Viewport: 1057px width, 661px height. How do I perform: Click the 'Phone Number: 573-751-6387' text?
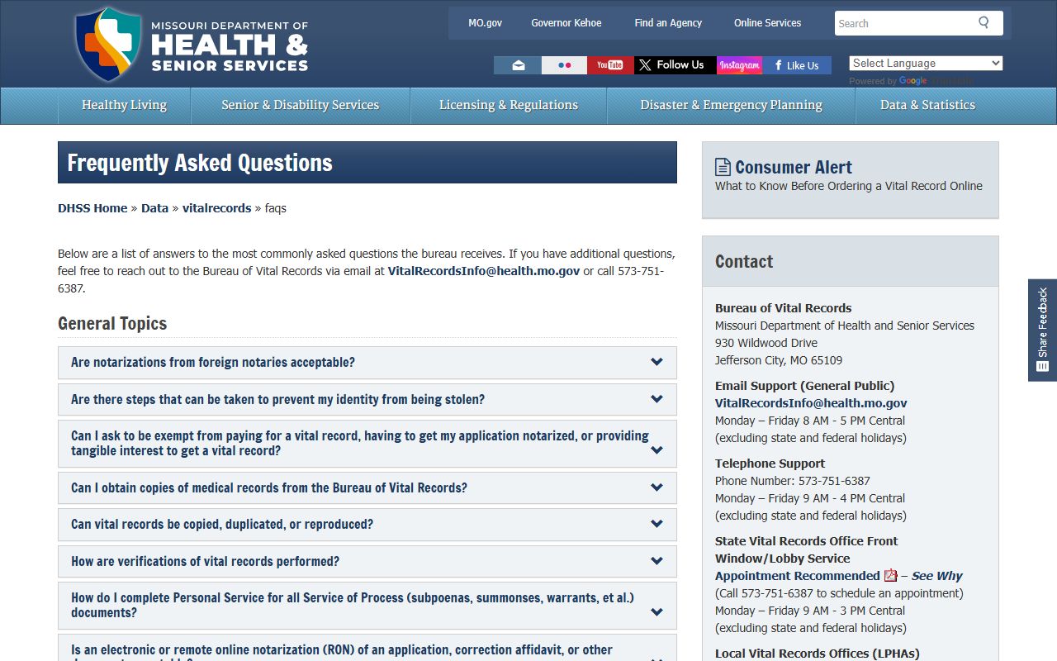pos(793,481)
